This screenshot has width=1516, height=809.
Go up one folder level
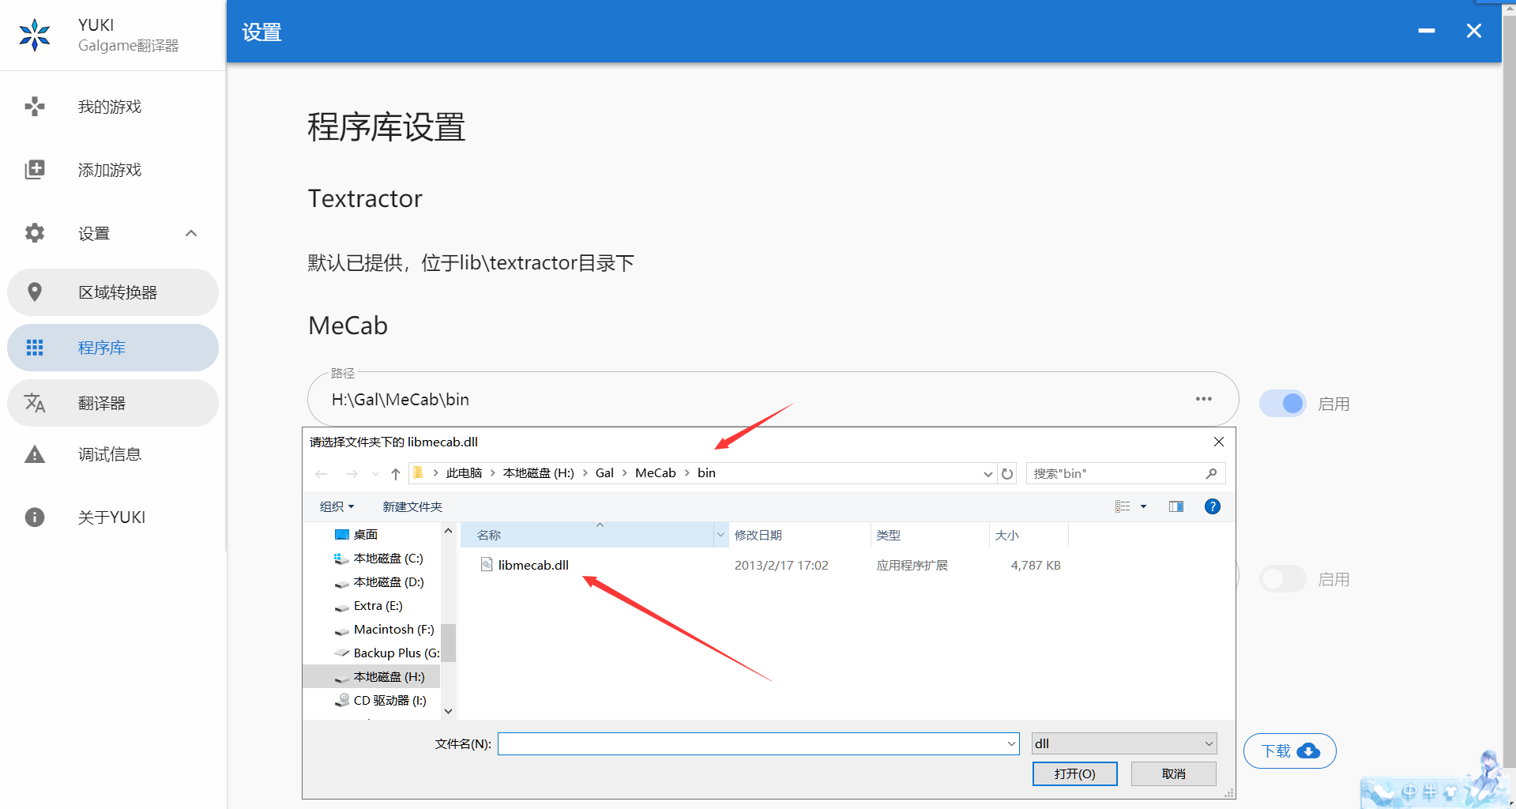tap(396, 474)
